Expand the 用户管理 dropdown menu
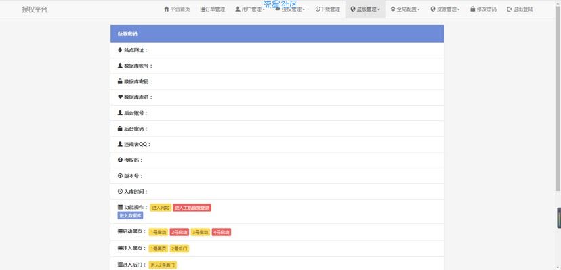This screenshot has height=270, width=561. coord(250,9)
